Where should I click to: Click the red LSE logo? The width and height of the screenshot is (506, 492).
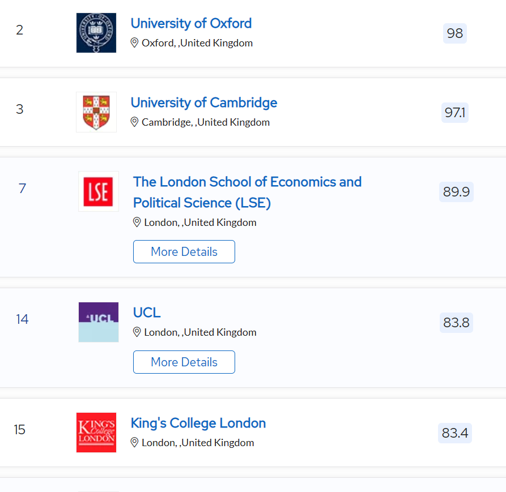click(99, 191)
